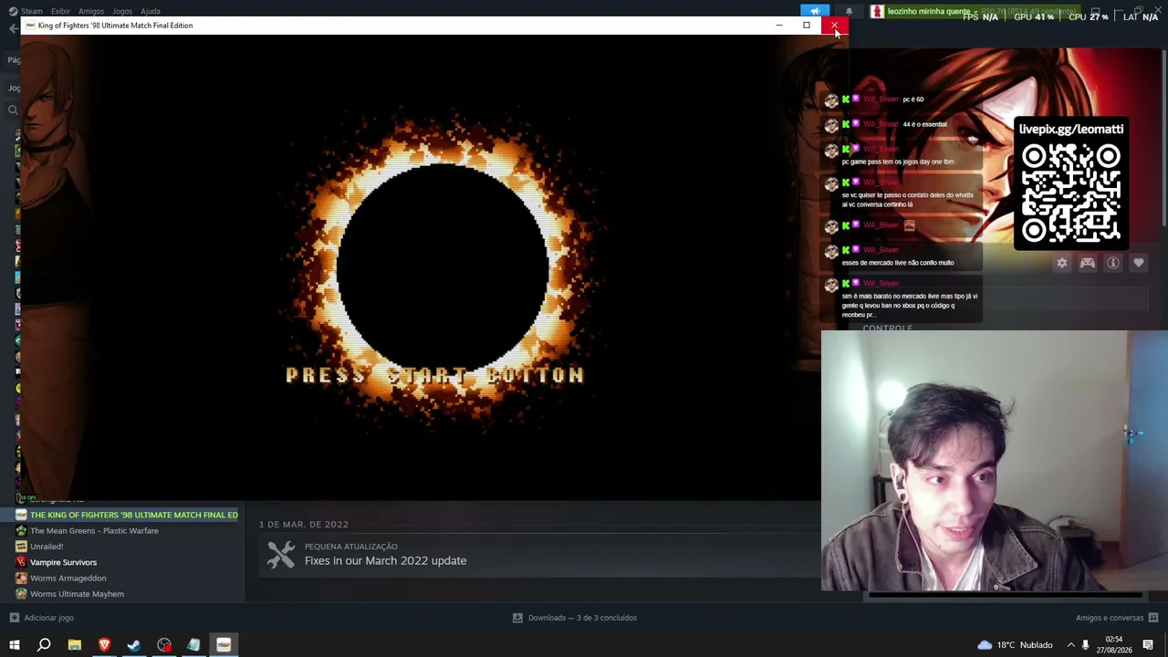Open the Windows Start menu
Image resolution: width=1168 pixels, height=657 pixels.
[x=14, y=645]
